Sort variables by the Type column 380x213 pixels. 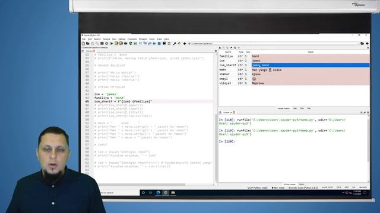point(241,52)
